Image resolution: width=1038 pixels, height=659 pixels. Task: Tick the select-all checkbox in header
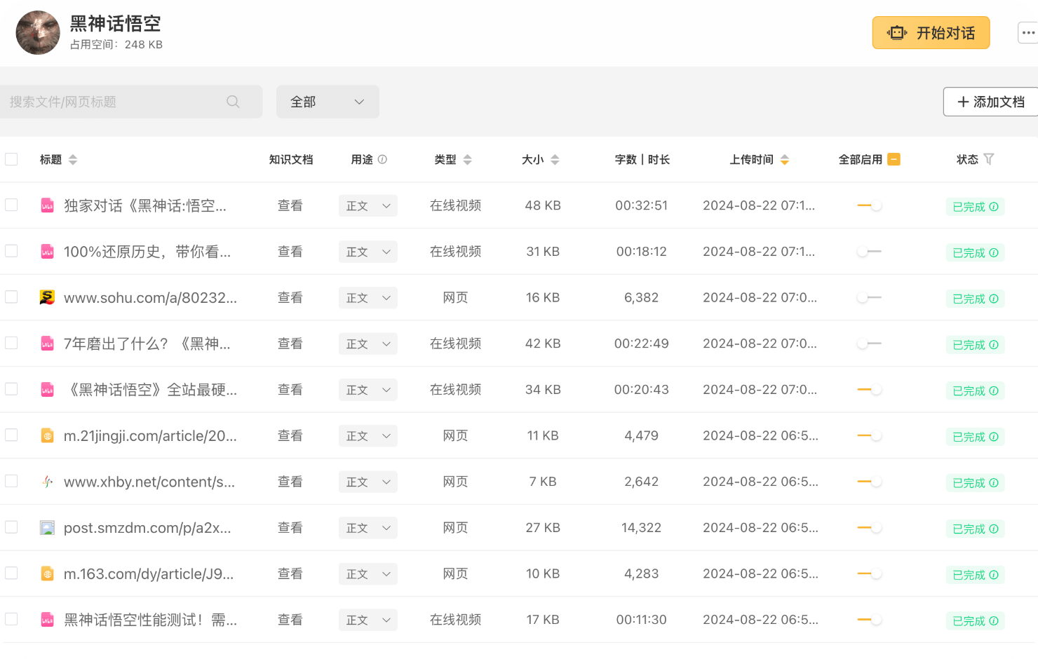(x=11, y=159)
